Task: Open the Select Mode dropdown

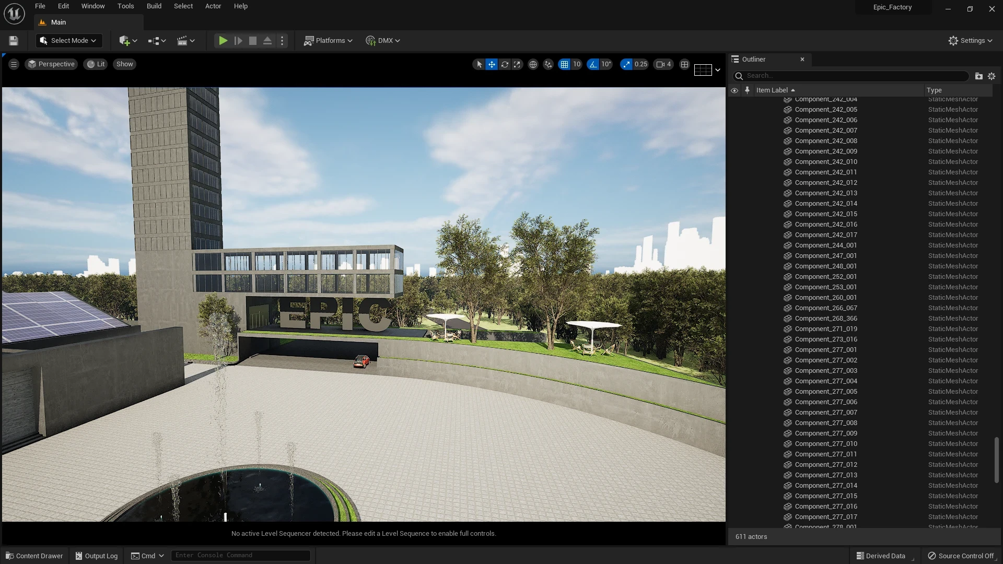Action: (x=68, y=40)
